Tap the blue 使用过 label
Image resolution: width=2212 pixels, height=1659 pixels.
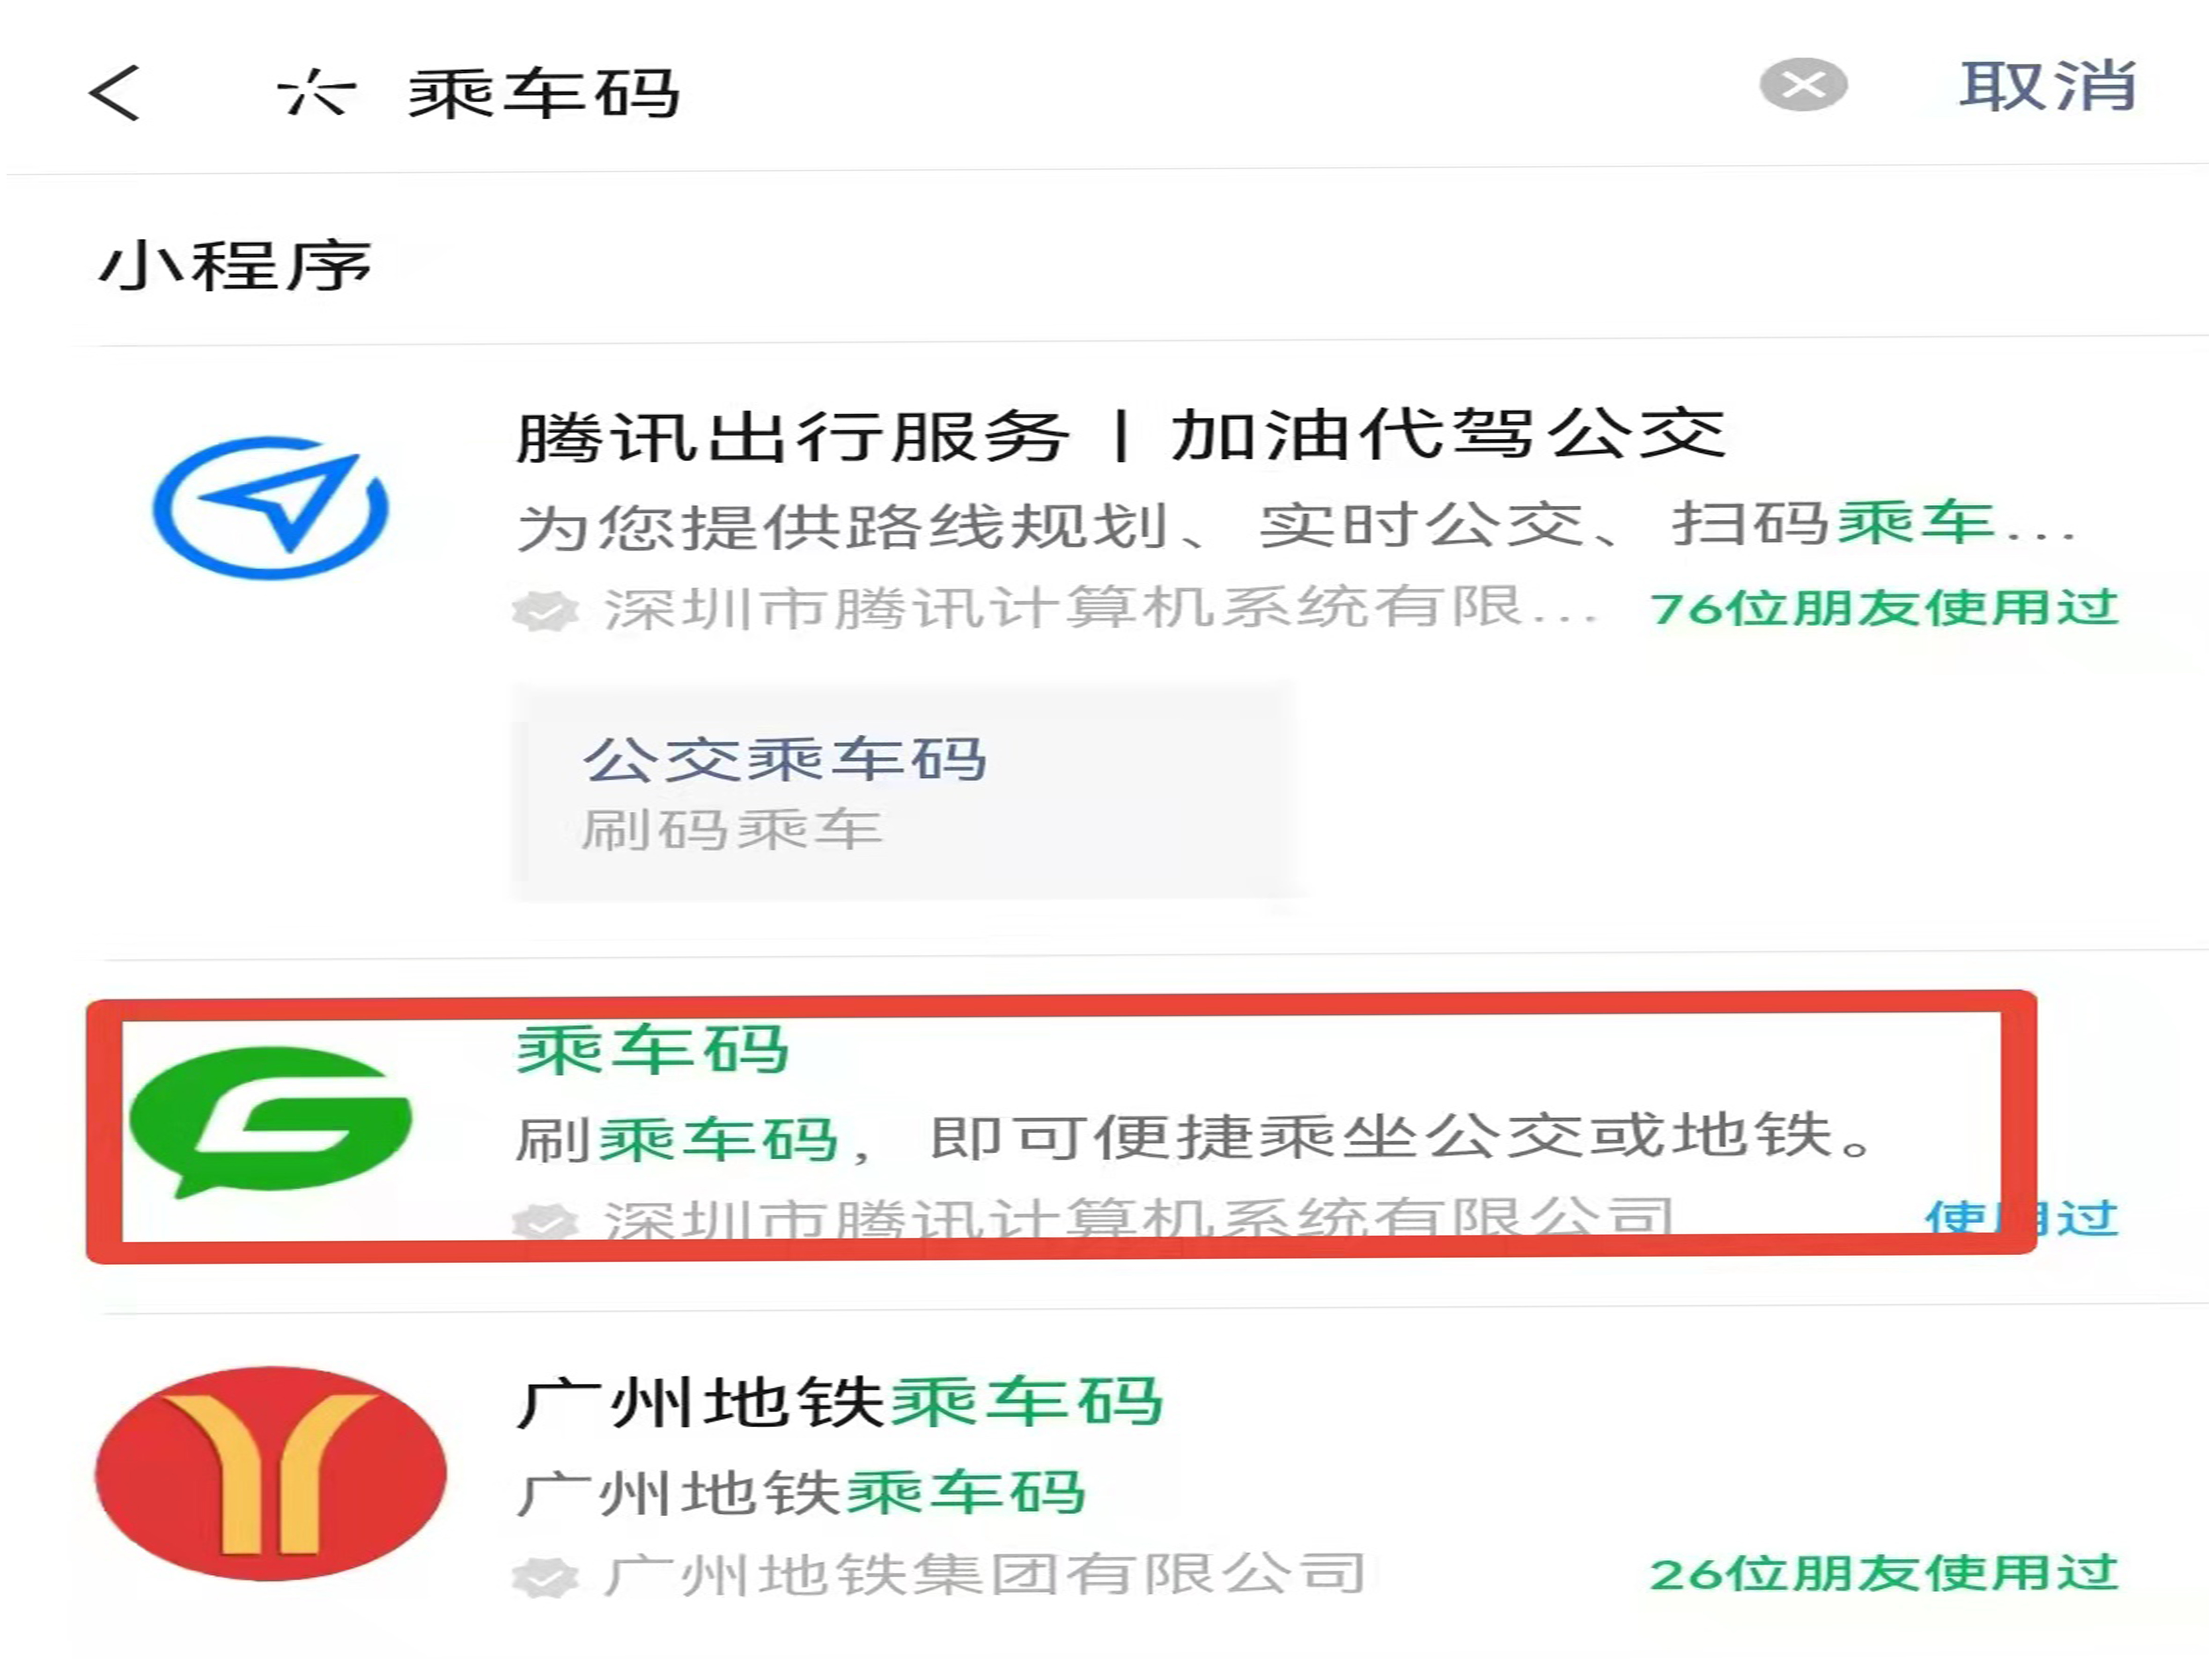click(2022, 1218)
